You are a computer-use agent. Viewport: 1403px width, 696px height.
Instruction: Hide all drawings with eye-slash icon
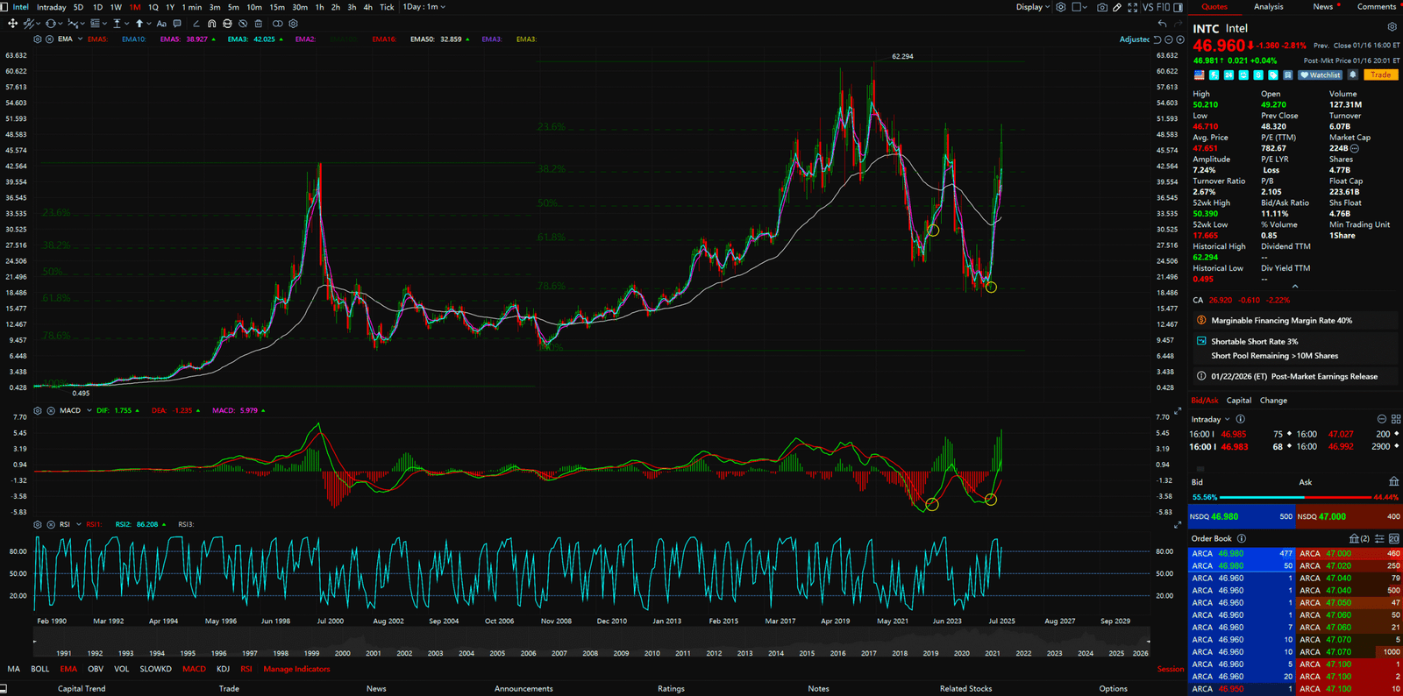point(243,24)
